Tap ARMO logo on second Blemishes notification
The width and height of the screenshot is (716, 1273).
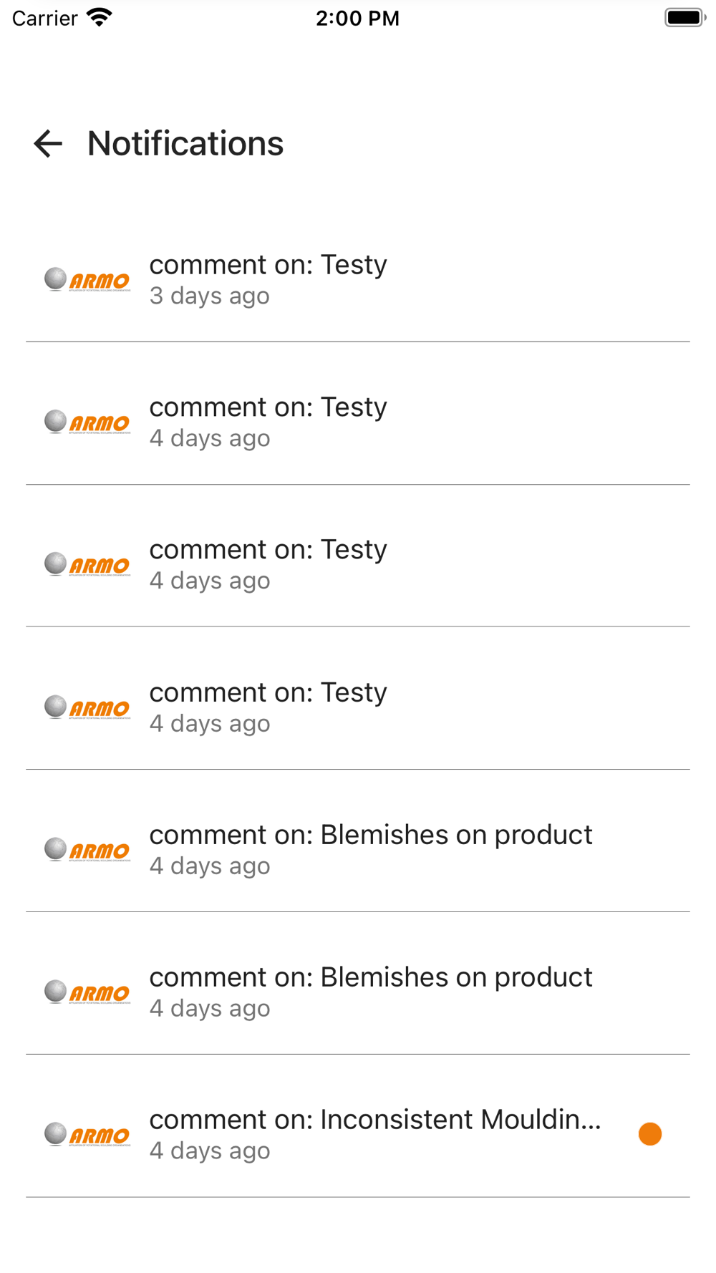pos(87,992)
